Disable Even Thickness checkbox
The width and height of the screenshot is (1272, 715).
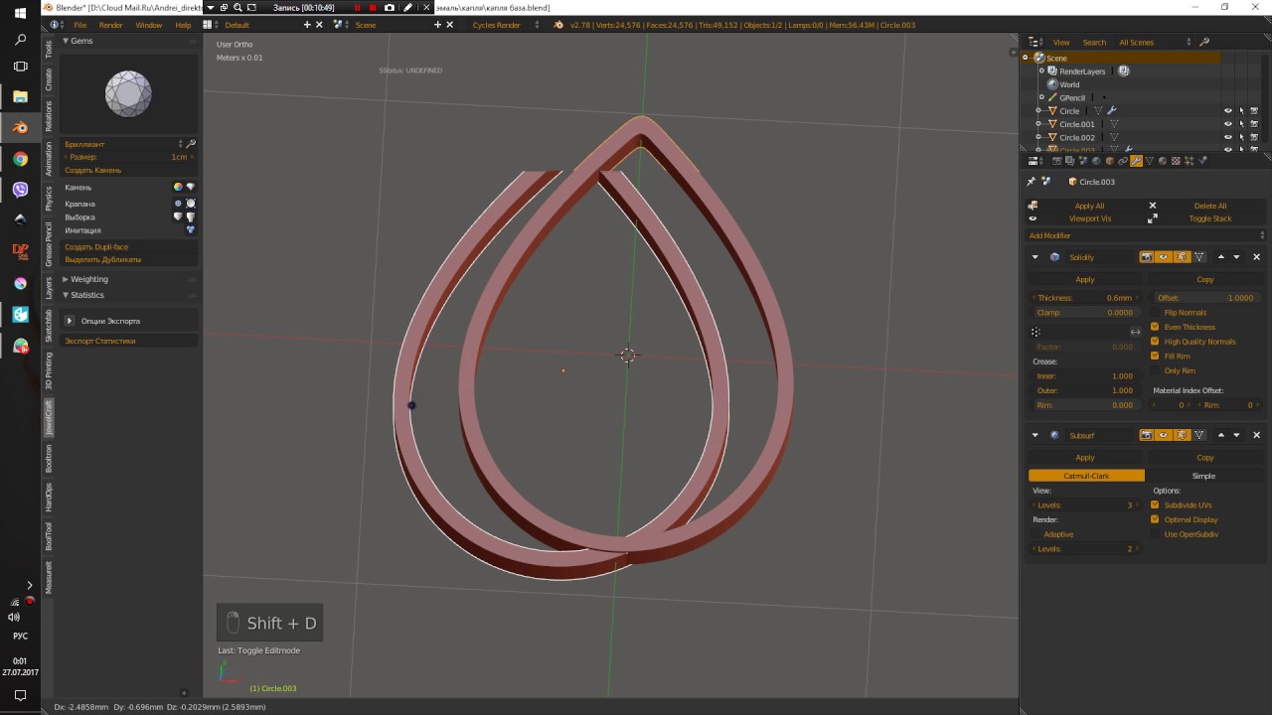pyautogui.click(x=1156, y=327)
